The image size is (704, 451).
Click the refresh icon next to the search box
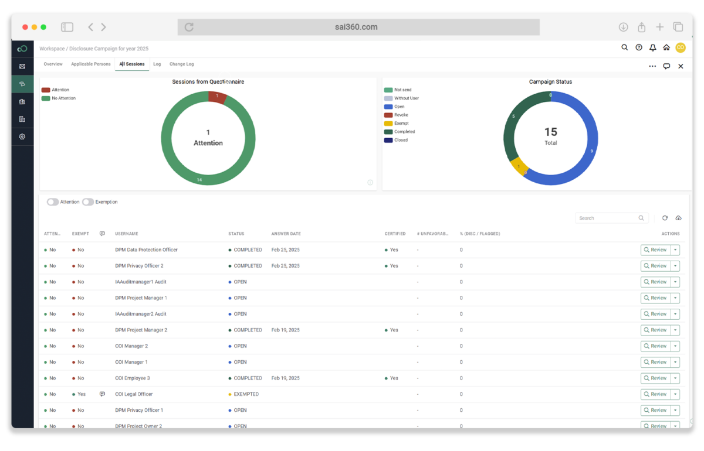point(665,218)
